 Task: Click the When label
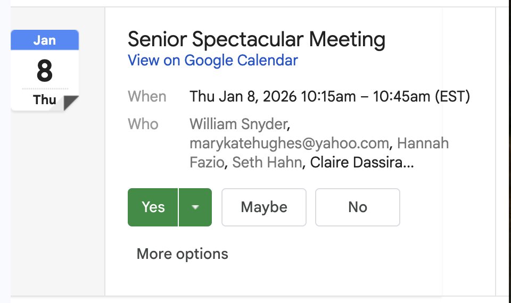[x=147, y=97]
